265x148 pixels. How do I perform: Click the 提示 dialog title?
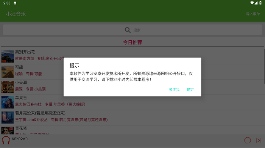pos(74,66)
